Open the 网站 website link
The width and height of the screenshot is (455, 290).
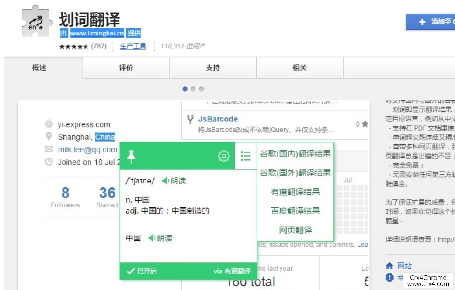tap(404, 266)
